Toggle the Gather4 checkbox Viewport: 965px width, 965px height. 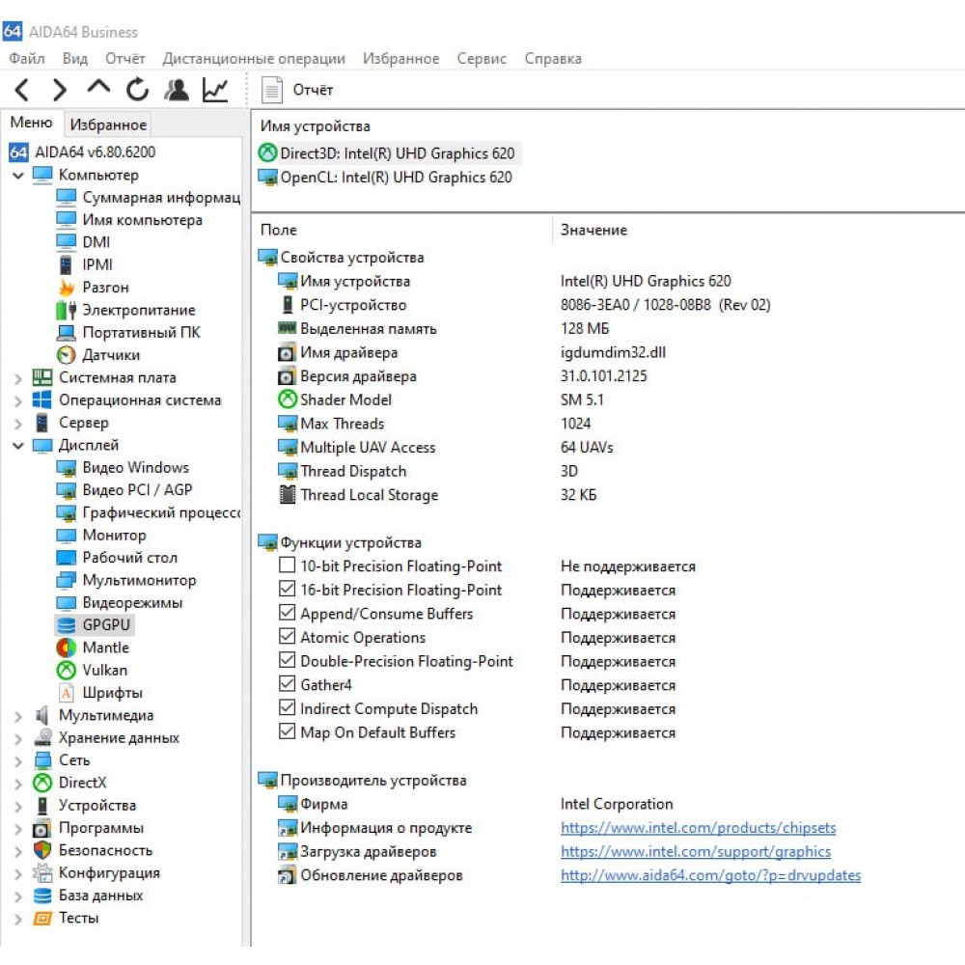tap(287, 684)
